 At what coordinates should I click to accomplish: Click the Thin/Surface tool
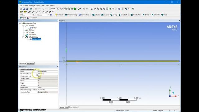click(x=136, y=15)
